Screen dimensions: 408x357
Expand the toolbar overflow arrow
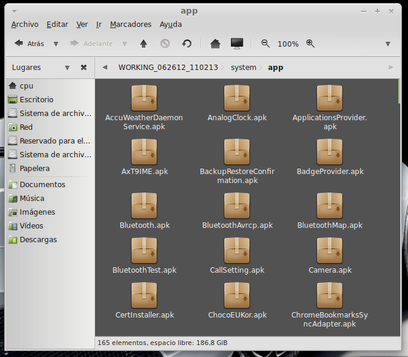[x=388, y=44]
